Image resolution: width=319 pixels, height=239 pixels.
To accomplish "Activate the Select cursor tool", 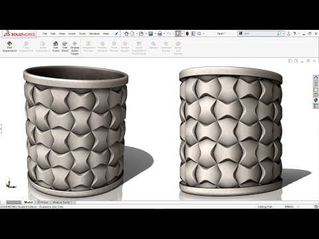I will (178, 34).
